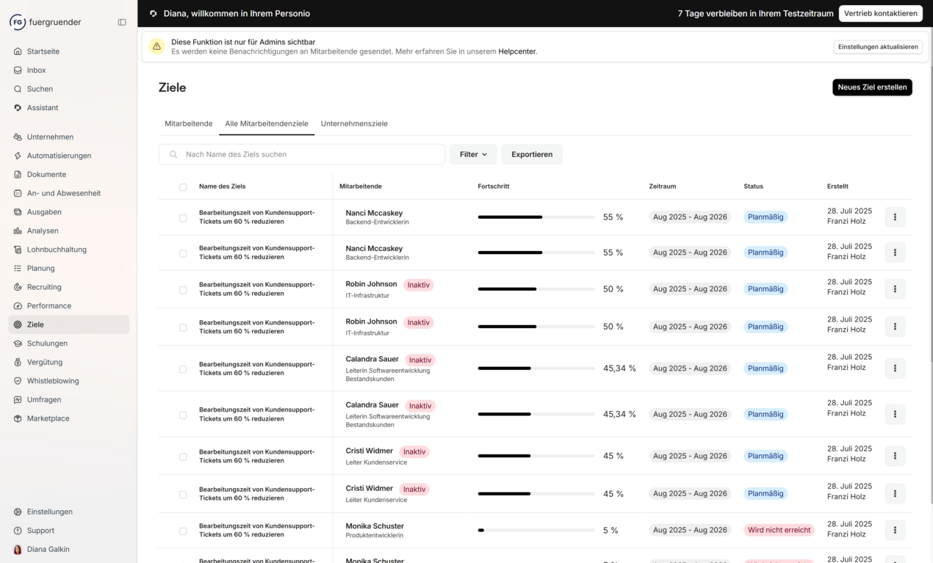Image resolution: width=933 pixels, height=563 pixels.
Task: Open Support question mark icon
Action: 18,531
